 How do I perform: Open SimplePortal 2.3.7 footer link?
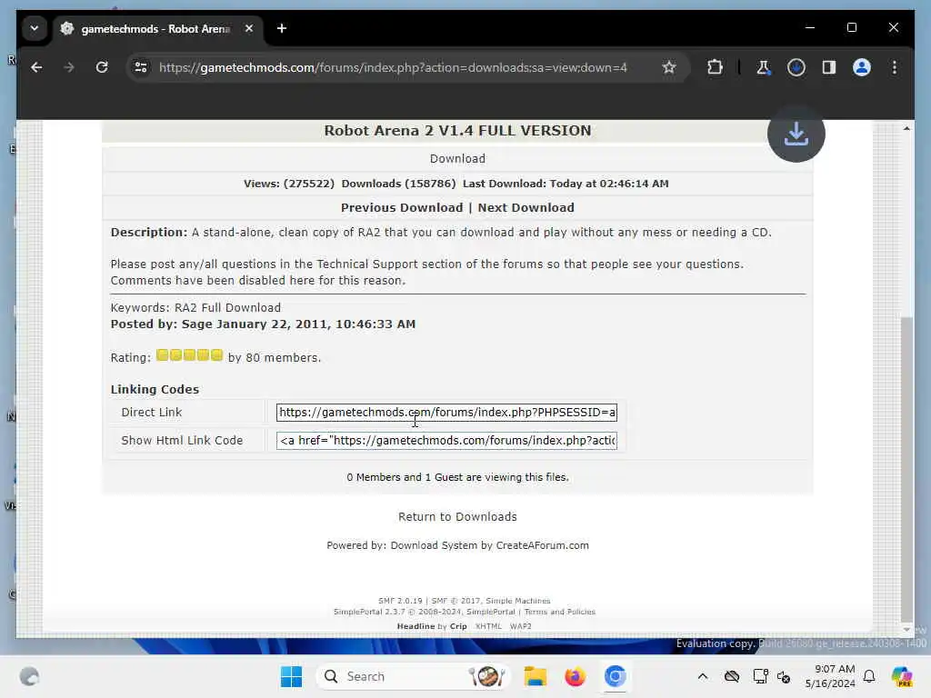369,612
